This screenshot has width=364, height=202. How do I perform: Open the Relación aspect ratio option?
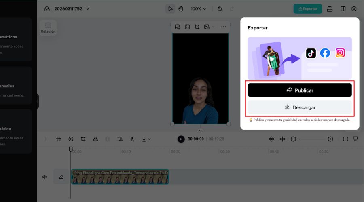pyautogui.click(x=48, y=27)
